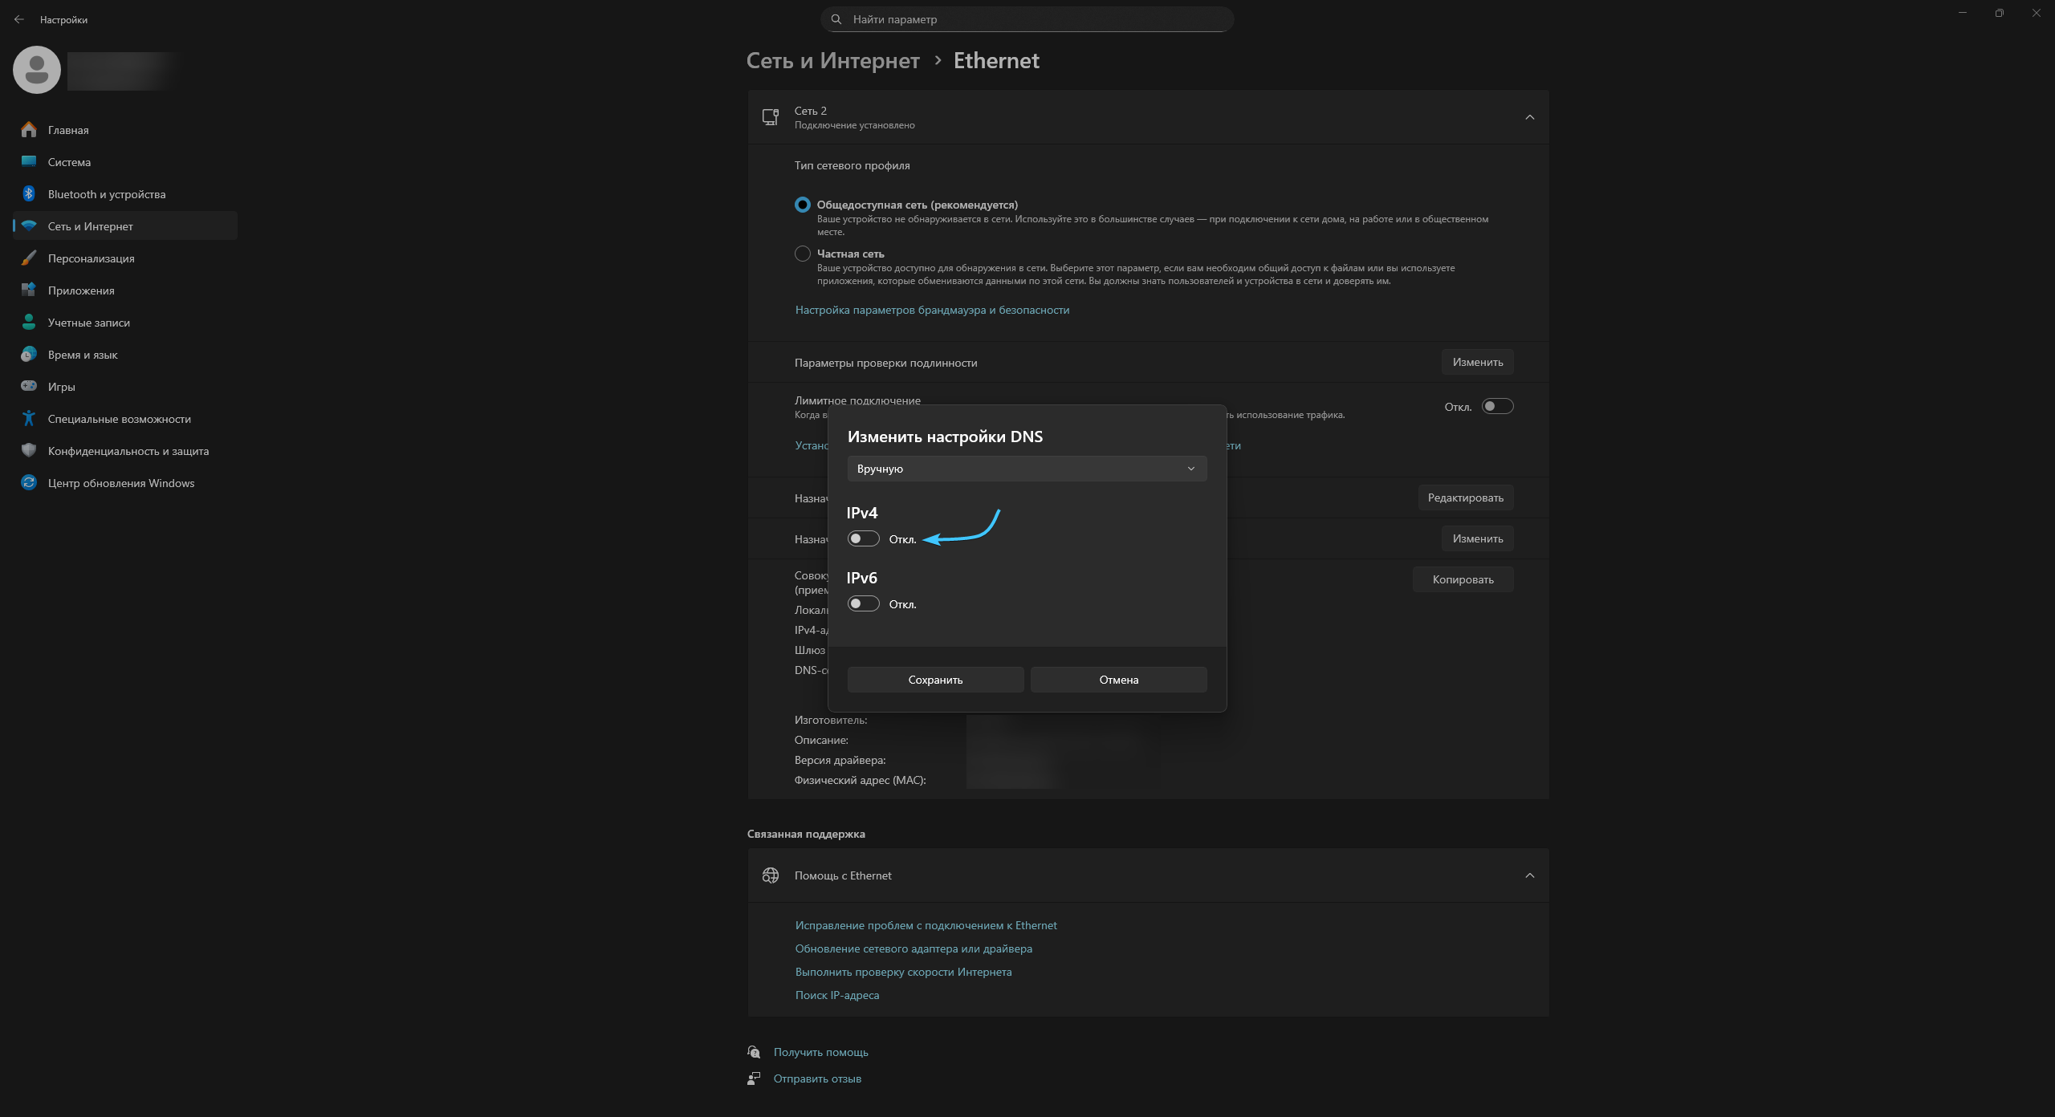
Task: Click the Игры gamepad icon
Action: (x=29, y=386)
